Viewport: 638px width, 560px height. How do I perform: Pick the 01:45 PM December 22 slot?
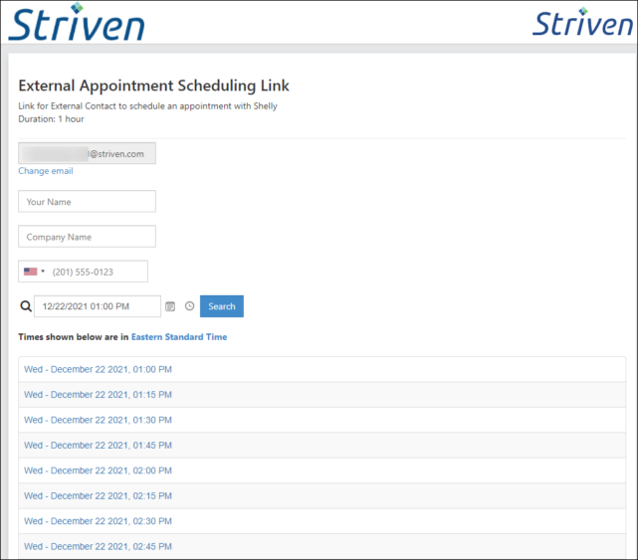point(321,446)
